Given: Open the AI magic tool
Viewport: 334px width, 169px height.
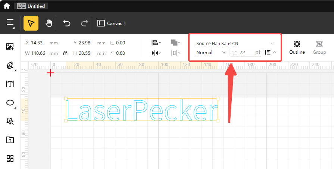Looking at the screenshot, I should [10, 121].
